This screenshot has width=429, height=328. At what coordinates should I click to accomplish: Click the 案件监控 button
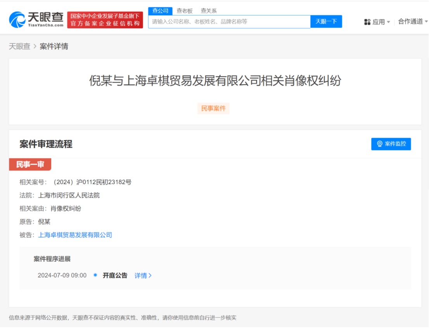391,144
